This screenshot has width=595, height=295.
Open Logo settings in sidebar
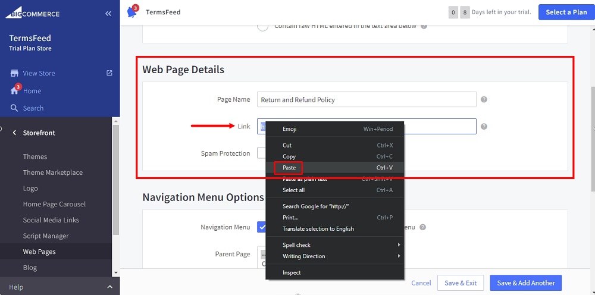tap(30, 189)
